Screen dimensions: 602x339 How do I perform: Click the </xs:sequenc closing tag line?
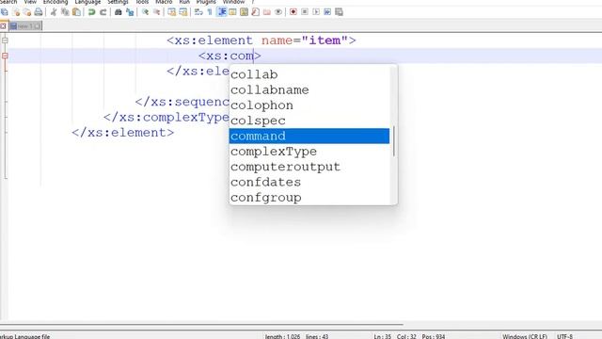point(182,102)
